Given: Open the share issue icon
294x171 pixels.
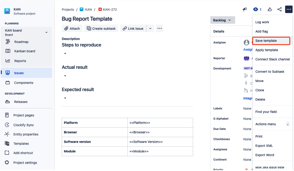Looking at the screenshot, I should tap(280, 10).
